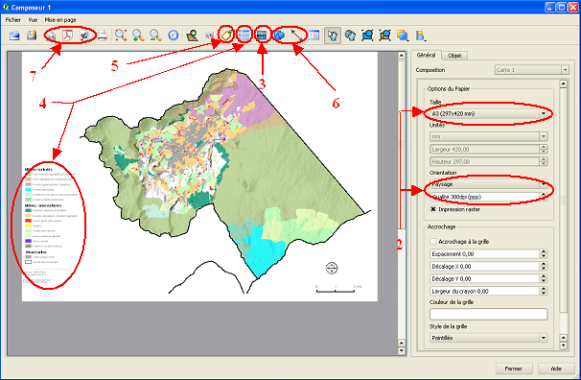Click the Qualité 300dpi spinner arrows

pyautogui.click(x=544, y=197)
